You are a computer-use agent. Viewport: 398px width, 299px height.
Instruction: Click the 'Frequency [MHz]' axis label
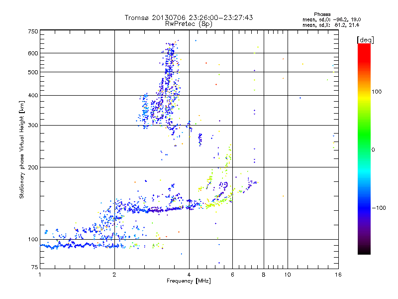pyautogui.click(x=189, y=281)
